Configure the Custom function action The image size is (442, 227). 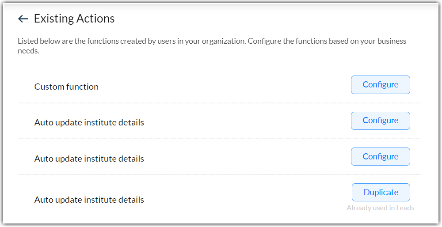(x=380, y=85)
